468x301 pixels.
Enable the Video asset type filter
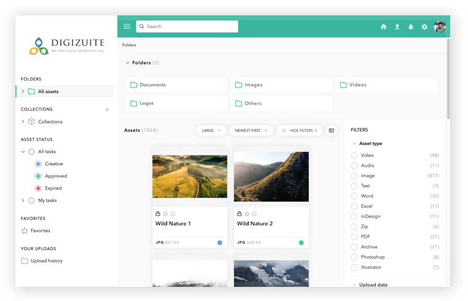[x=354, y=155]
